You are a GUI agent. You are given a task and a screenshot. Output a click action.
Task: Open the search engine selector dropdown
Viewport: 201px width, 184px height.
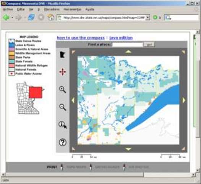(168, 17)
